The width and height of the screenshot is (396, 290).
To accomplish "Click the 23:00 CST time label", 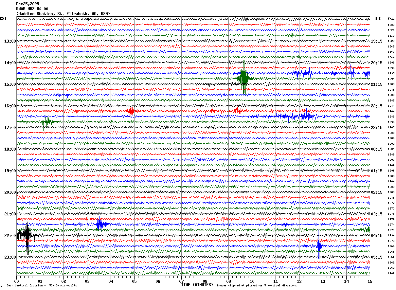I will pos(10,257).
